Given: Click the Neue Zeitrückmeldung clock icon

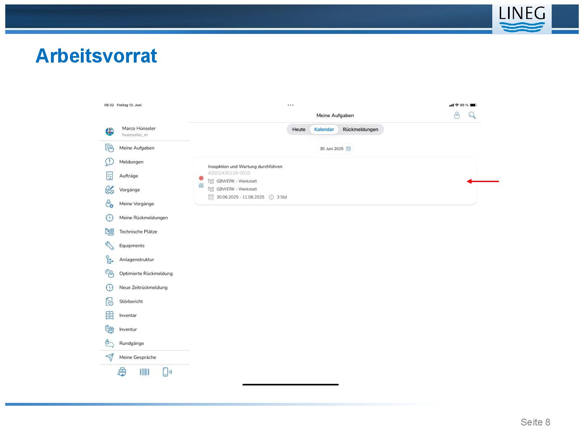Looking at the screenshot, I should (110, 288).
